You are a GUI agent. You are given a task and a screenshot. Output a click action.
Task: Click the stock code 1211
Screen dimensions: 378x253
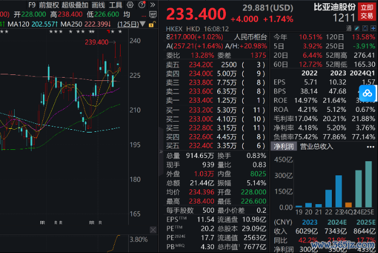click(x=344, y=18)
